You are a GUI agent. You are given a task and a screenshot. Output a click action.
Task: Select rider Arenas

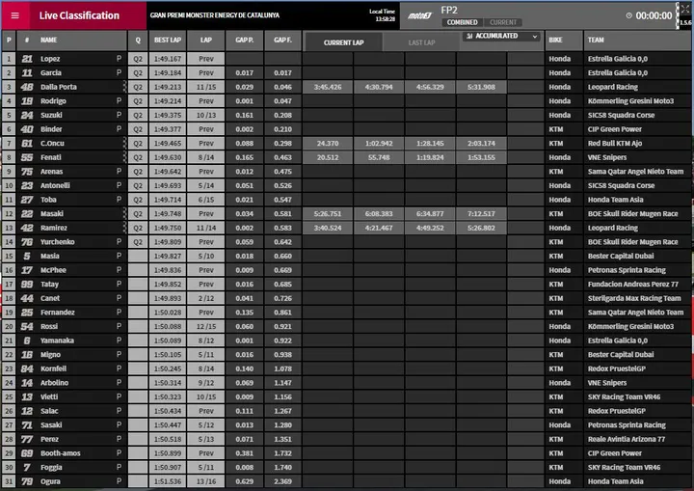click(52, 172)
